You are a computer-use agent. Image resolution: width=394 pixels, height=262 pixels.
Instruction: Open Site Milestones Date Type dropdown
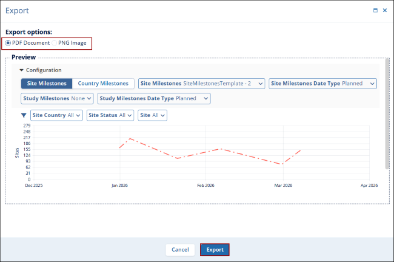[x=323, y=84]
